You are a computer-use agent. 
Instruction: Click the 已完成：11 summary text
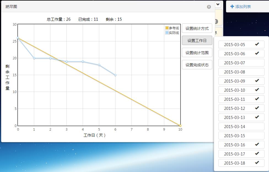point(88,19)
